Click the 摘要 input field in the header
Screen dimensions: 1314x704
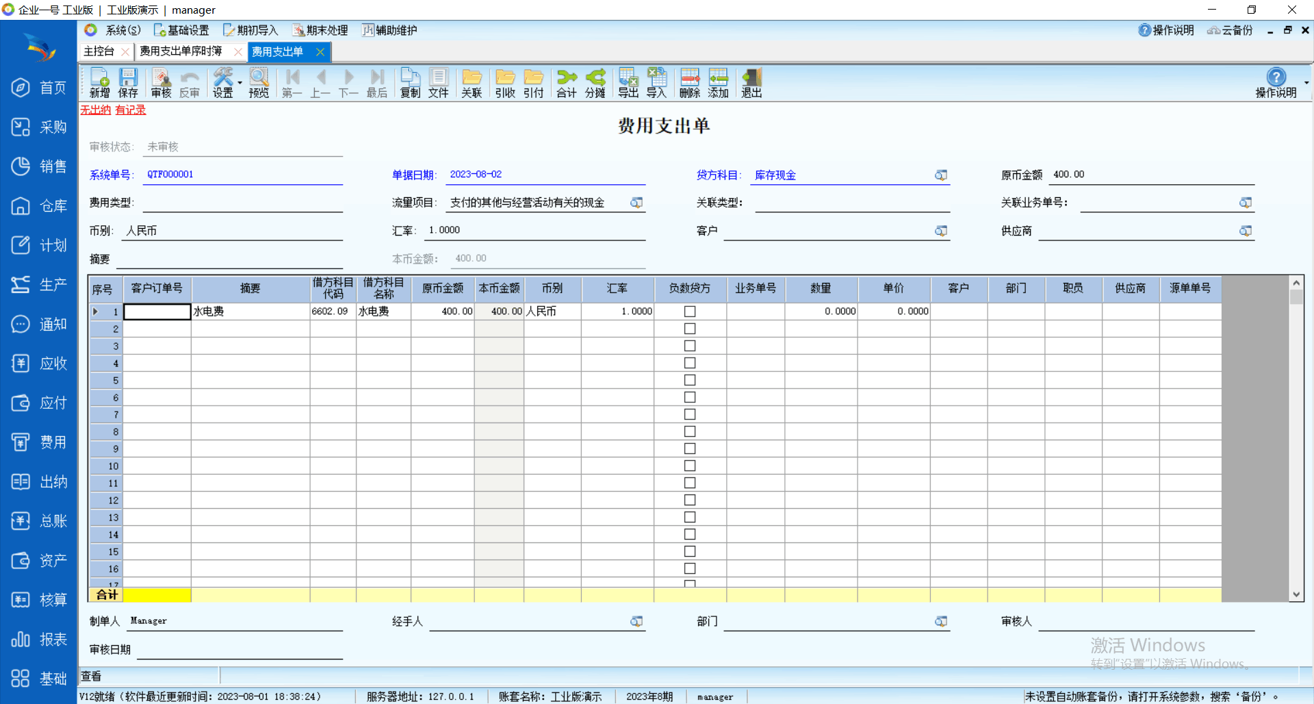point(229,260)
